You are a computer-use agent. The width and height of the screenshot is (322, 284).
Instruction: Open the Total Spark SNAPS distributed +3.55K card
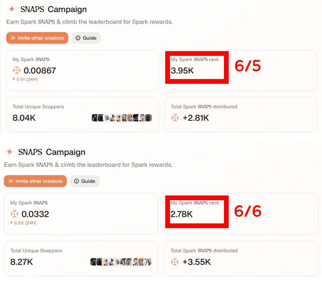click(241, 258)
